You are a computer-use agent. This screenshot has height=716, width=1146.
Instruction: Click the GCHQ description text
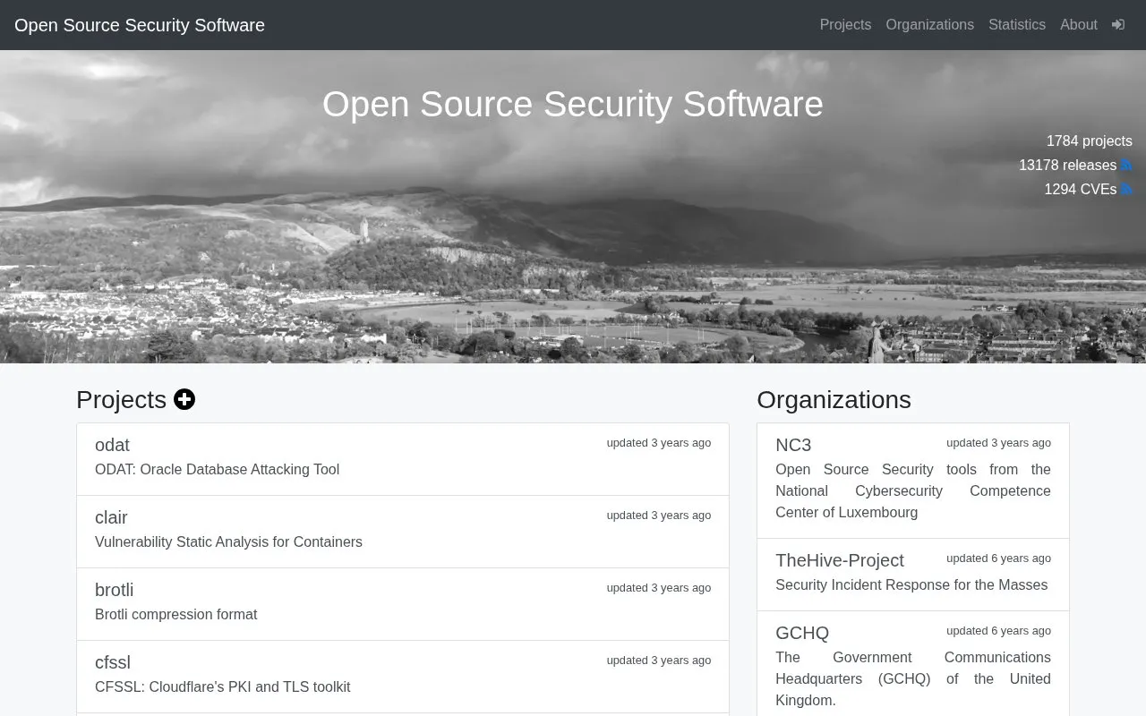coord(913,679)
